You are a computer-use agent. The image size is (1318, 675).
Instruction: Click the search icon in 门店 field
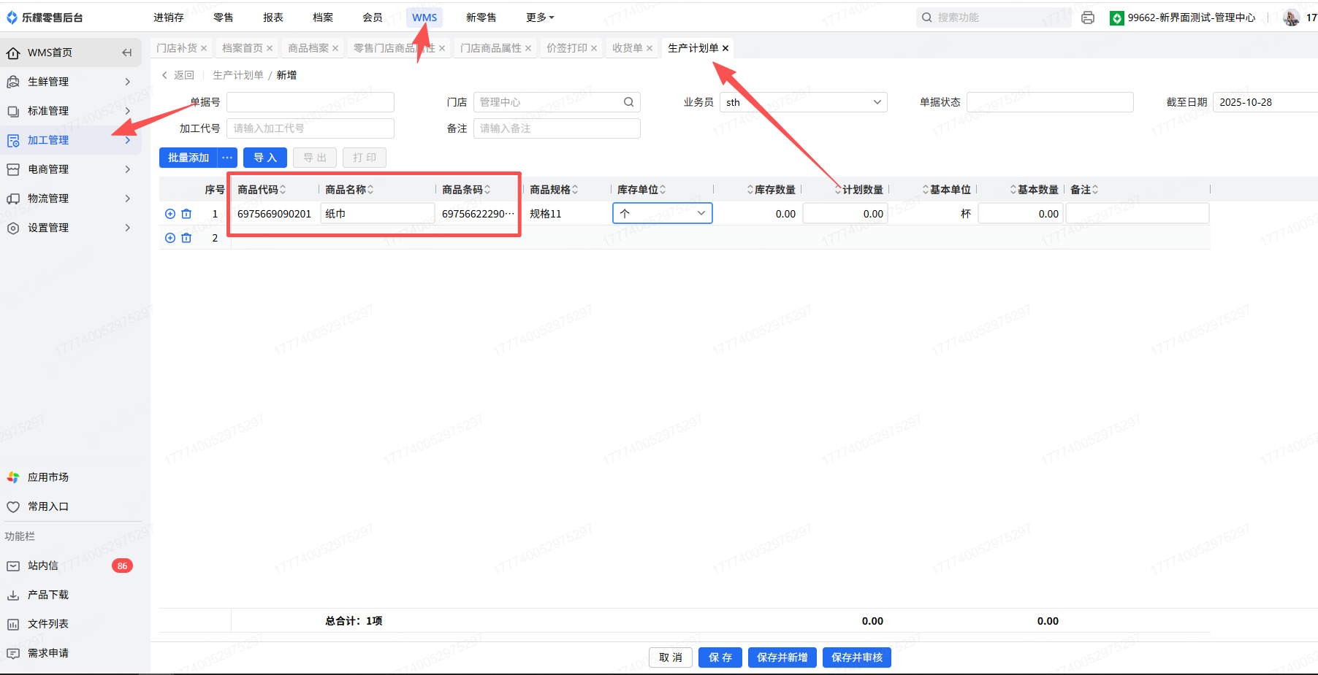pos(628,102)
